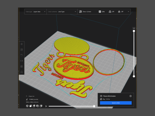Select the Scale tool in left toolbar
This screenshot has width=155, height=116.
point(22,50)
